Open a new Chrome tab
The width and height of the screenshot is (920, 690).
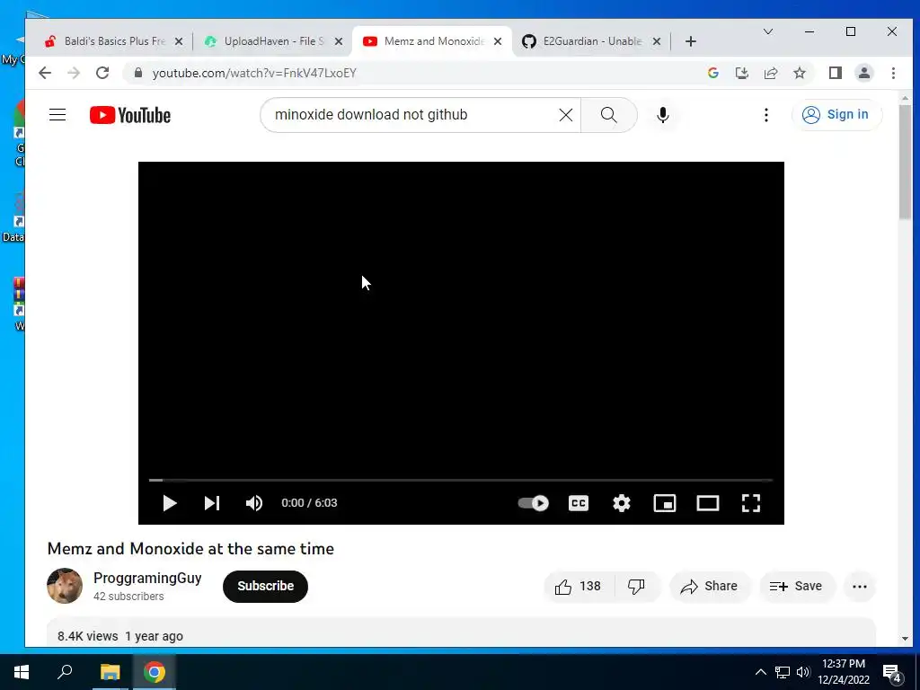(691, 41)
